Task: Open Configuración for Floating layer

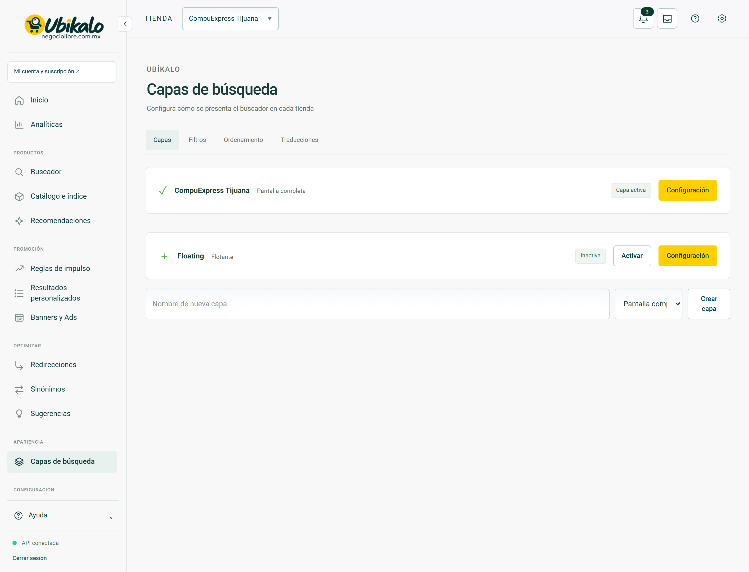Action: [x=687, y=256]
